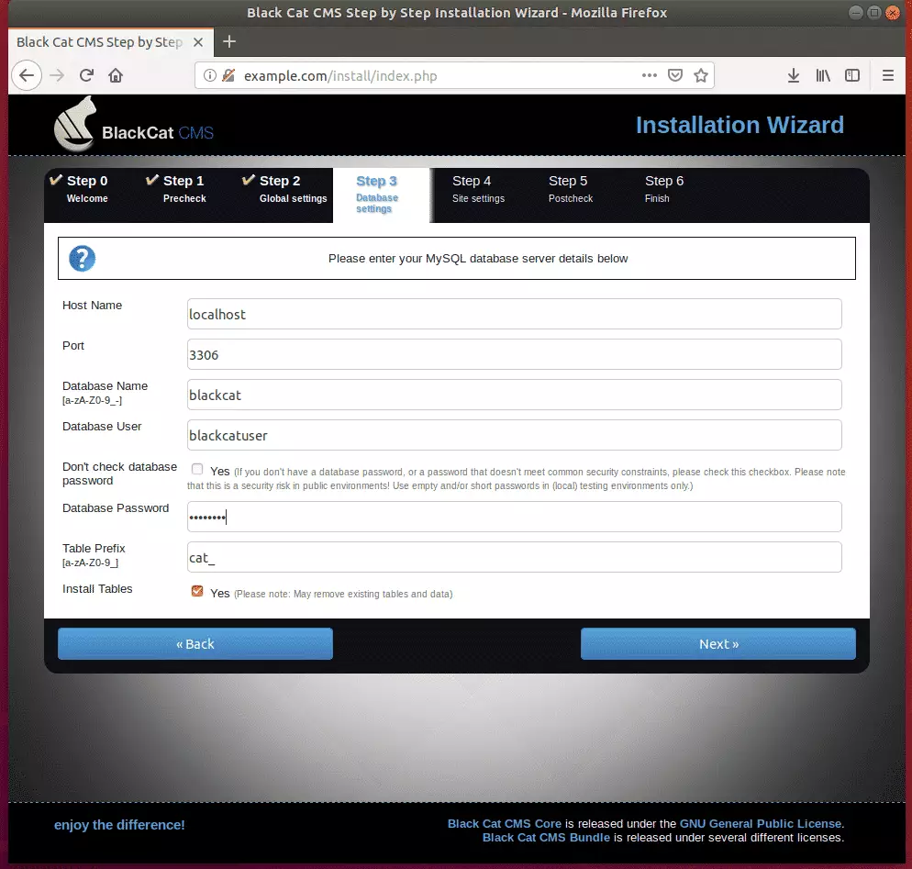The width and height of the screenshot is (912, 869).
Task: Click the Port label
Action: [73, 346]
